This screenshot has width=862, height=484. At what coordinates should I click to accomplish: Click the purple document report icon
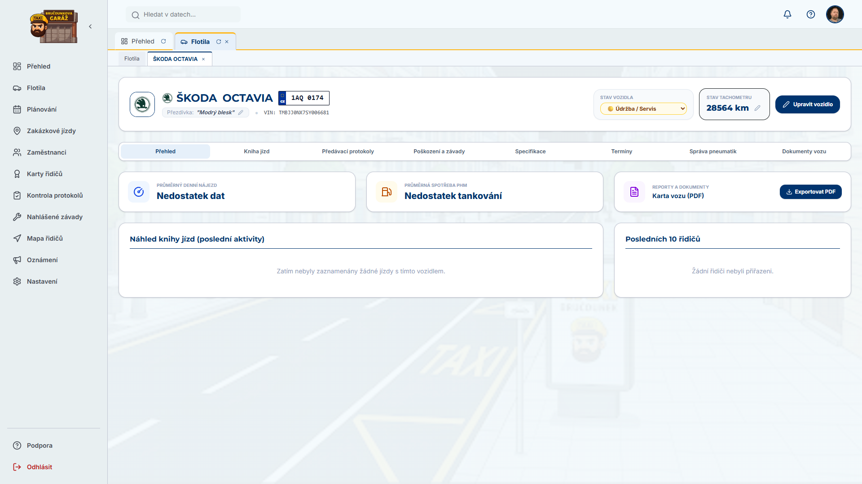click(634, 192)
